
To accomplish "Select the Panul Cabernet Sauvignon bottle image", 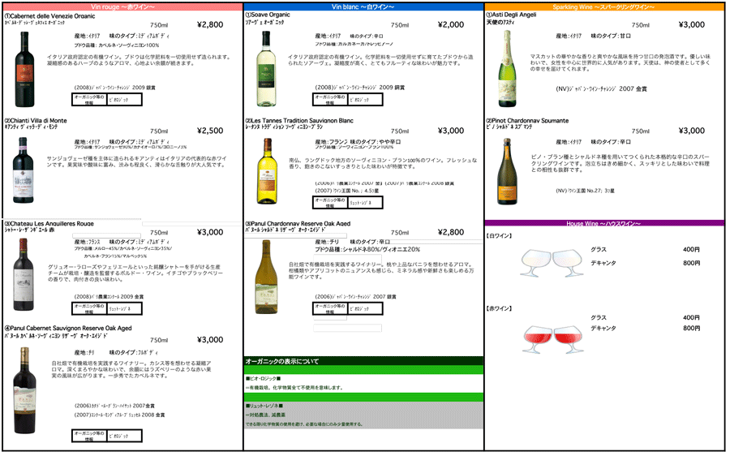I will coord(24,390).
